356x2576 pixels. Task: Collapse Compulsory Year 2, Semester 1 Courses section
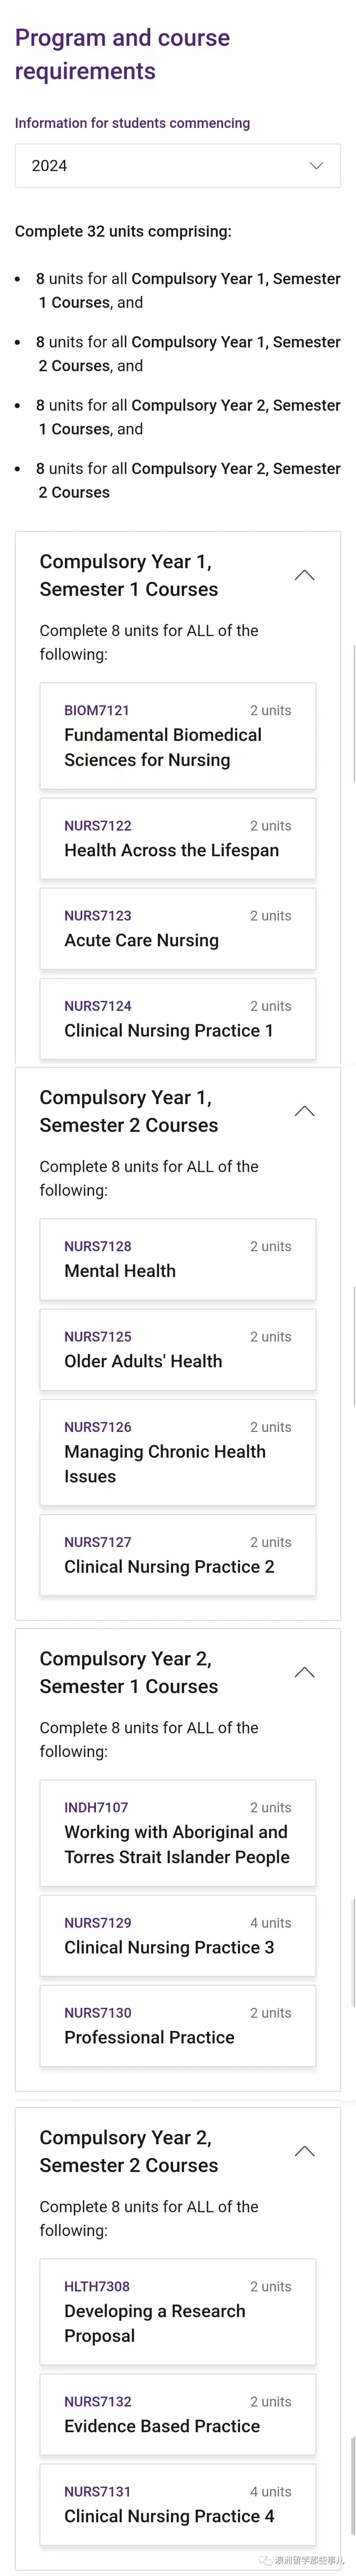point(305,1672)
